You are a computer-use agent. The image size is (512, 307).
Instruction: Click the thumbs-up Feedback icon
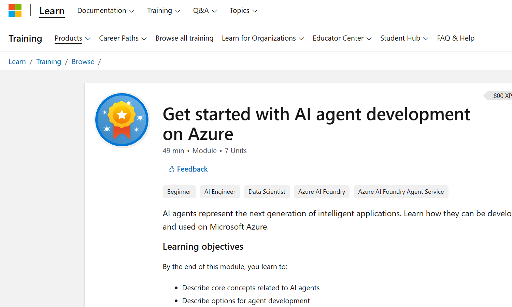[x=171, y=169]
